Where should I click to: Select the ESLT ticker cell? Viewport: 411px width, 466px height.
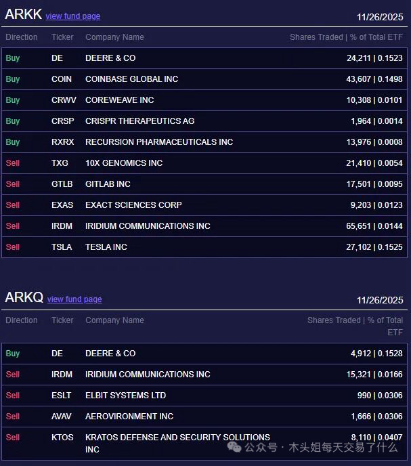point(62,396)
